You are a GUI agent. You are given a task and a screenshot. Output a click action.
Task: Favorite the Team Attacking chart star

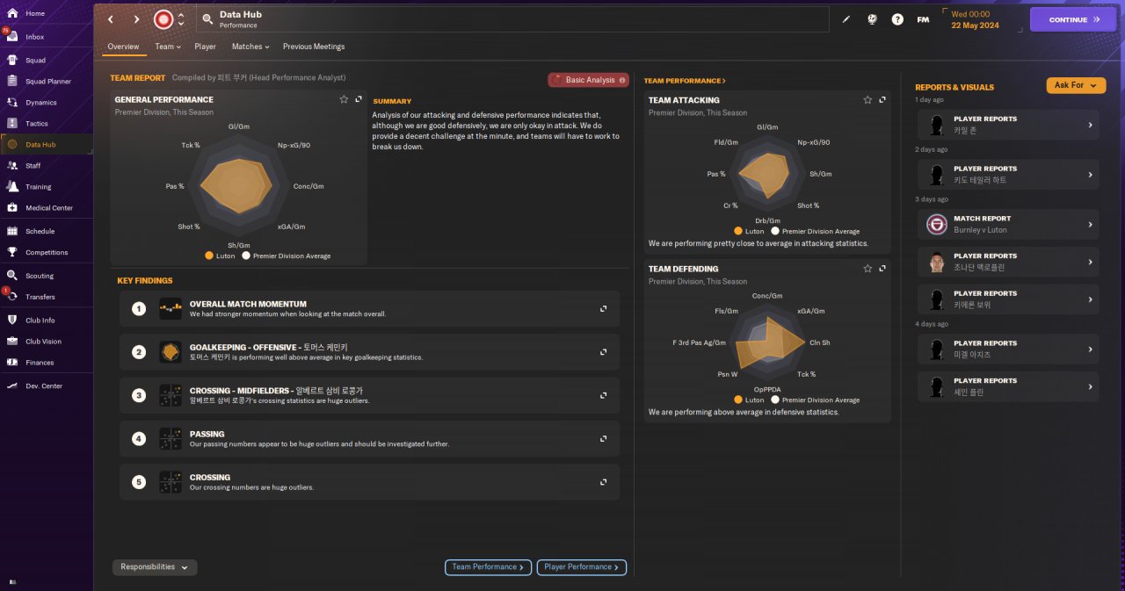(x=867, y=100)
